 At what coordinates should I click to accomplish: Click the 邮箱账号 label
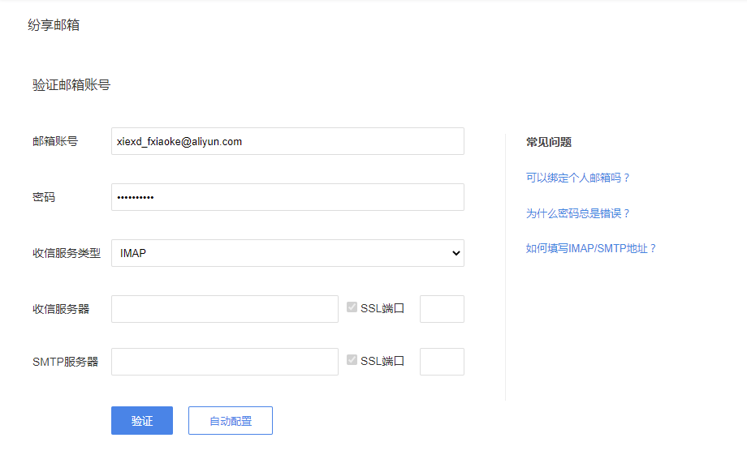click(55, 141)
